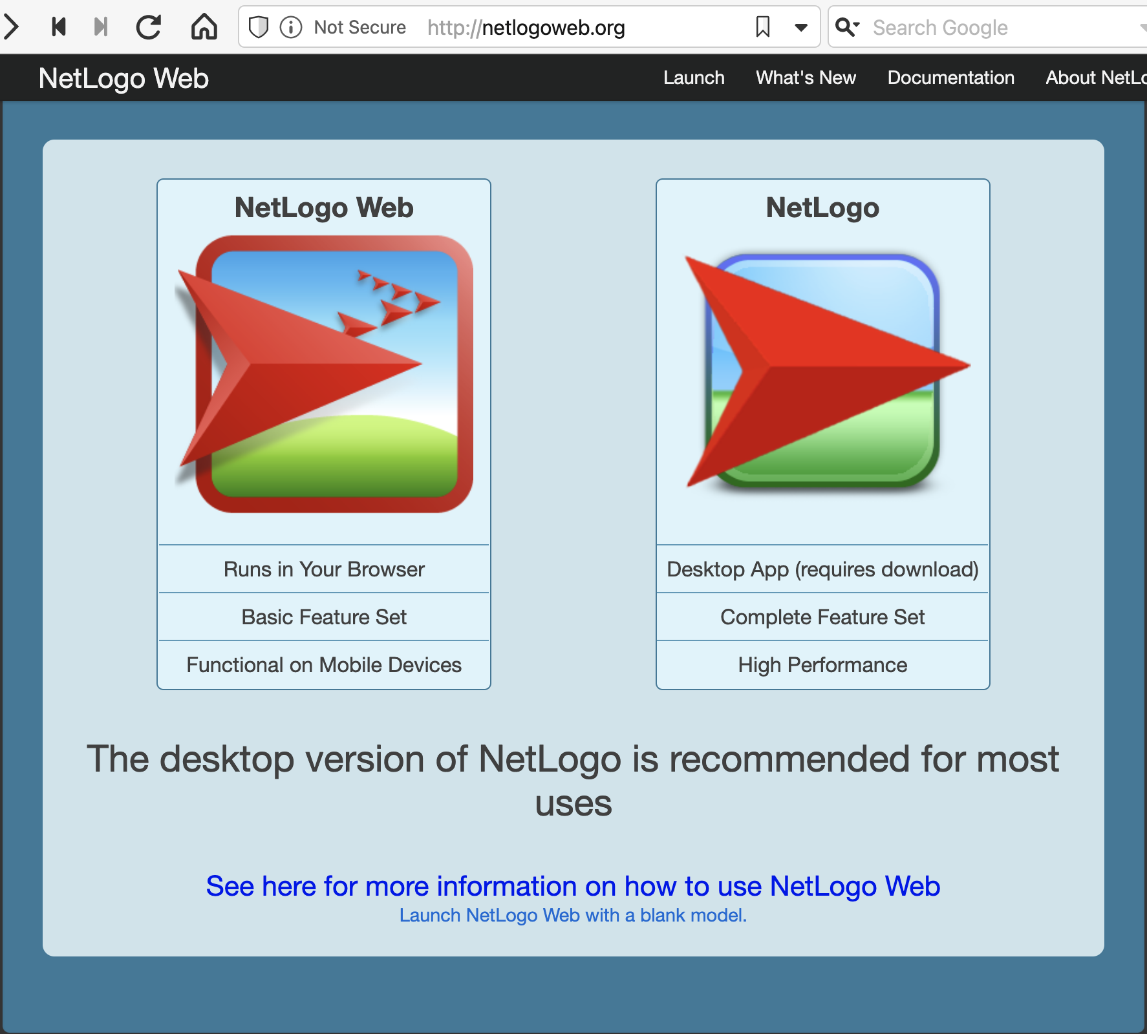This screenshot has height=1034, width=1147.
Task: Launch NetLogo Web with a blank model
Action: pyautogui.click(x=573, y=915)
